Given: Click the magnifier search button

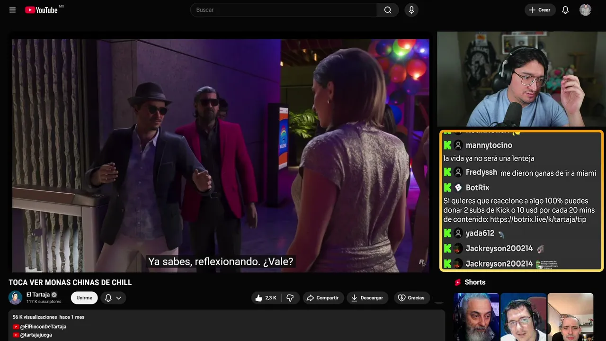Looking at the screenshot, I should 388,10.
